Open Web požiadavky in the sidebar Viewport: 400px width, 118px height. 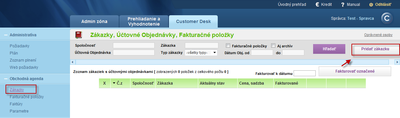(x=24, y=67)
